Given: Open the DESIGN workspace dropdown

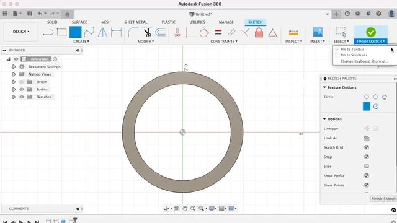Looking at the screenshot, I should coord(21,32).
